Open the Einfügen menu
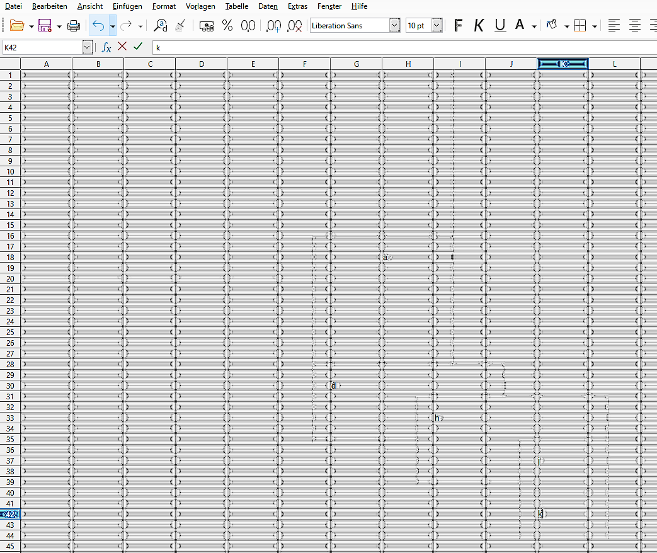Viewport: 657px width, 553px height. 127,6
